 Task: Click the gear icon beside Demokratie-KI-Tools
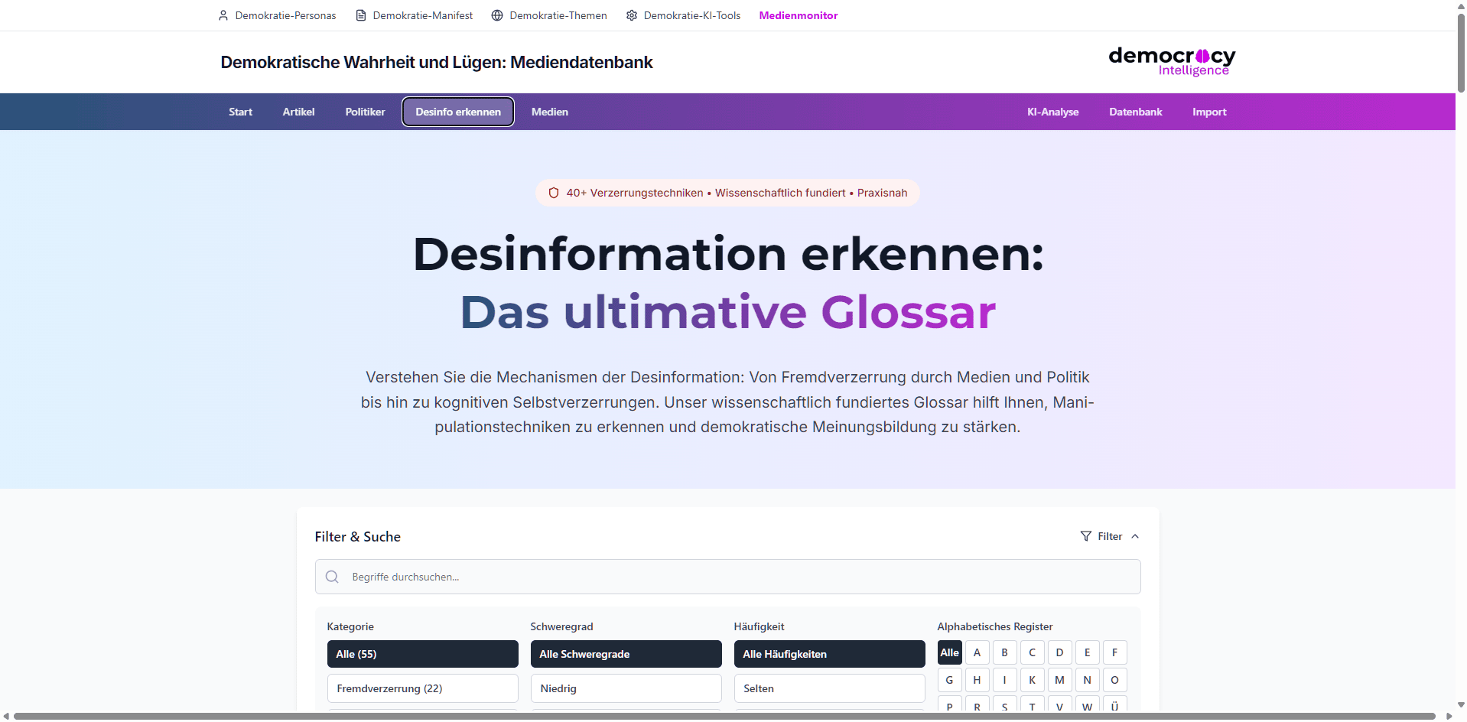click(x=632, y=15)
